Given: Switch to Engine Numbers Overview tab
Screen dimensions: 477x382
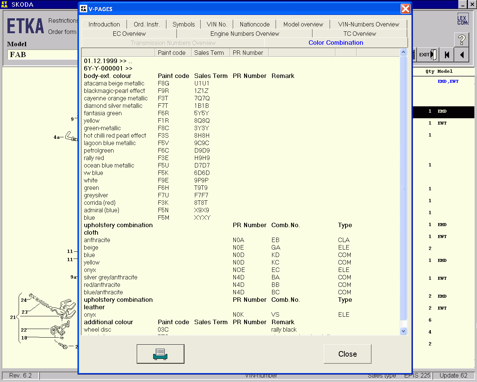Looking at the screenshot, I should (x=244, y=34).
